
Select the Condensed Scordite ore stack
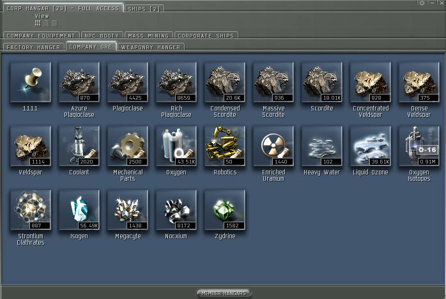point(225,82)
